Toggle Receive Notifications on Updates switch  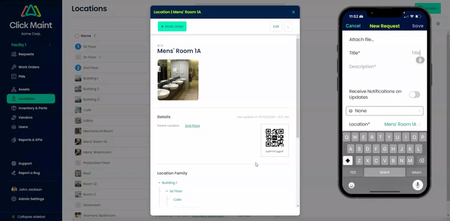coord(415,94)
